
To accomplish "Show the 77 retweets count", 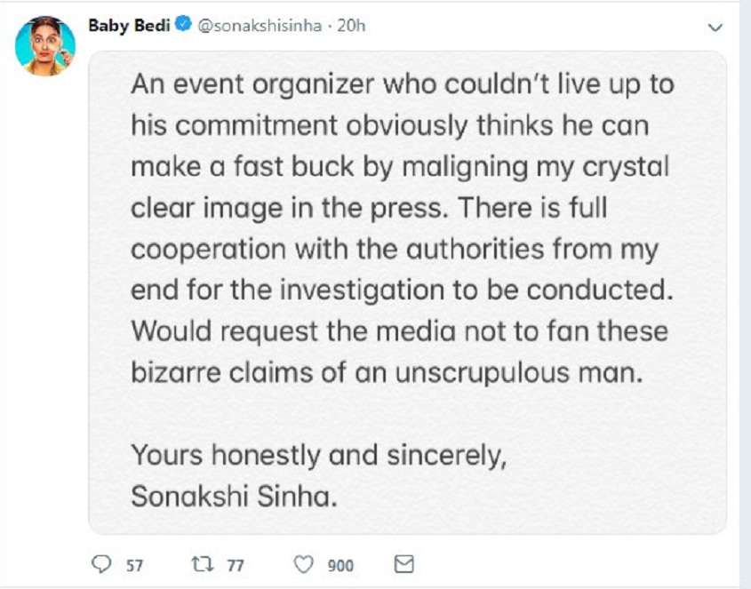I will [x=236, y=566].
